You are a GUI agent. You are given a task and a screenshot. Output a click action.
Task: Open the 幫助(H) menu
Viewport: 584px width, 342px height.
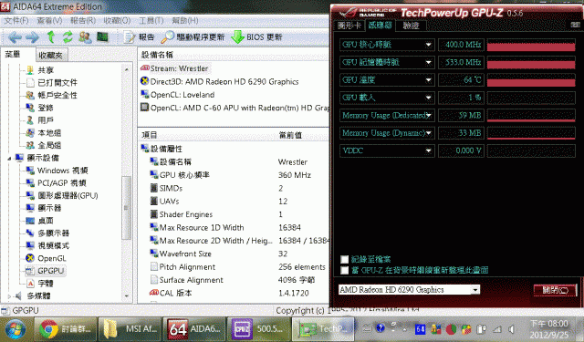(x=184, y=20)
